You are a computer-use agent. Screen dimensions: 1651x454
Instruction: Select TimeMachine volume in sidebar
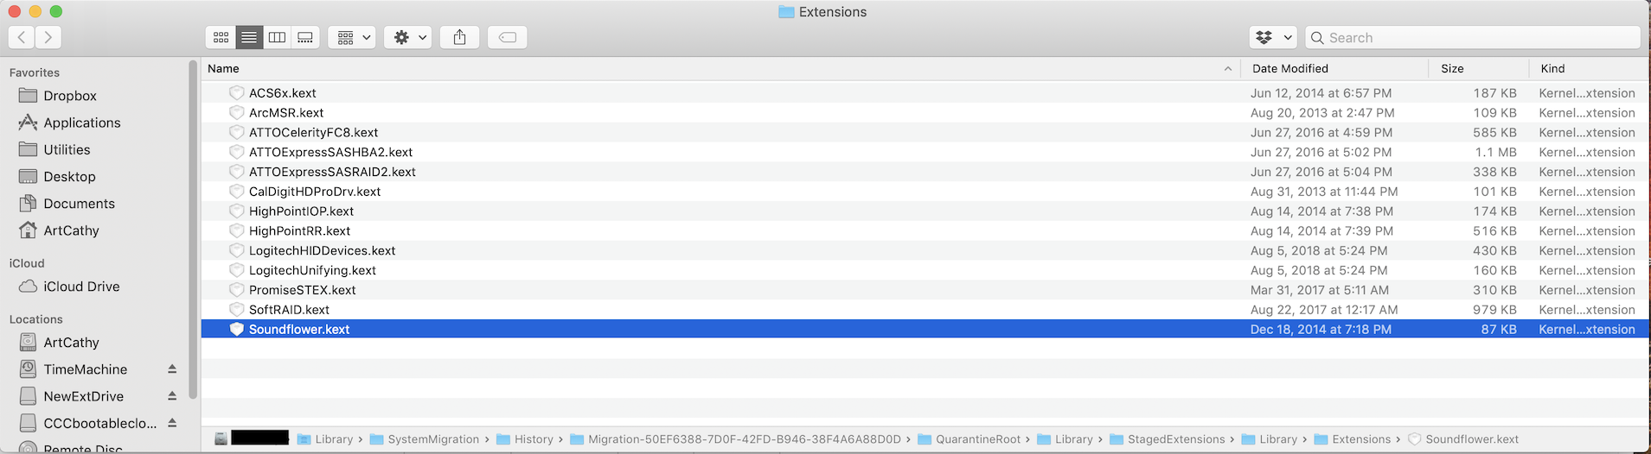coord(85,369)
